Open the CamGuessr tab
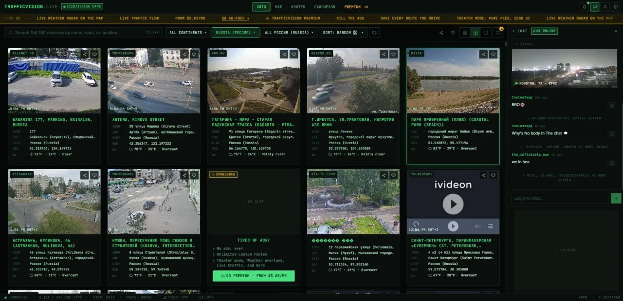This screenshot has height=301, width=623. tap(324, 7)
